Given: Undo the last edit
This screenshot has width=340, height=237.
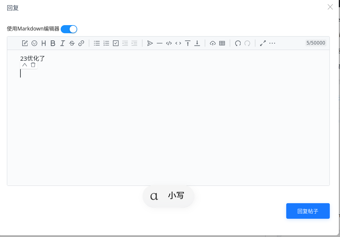Looking at the screenshot, I should pos(238,43).
